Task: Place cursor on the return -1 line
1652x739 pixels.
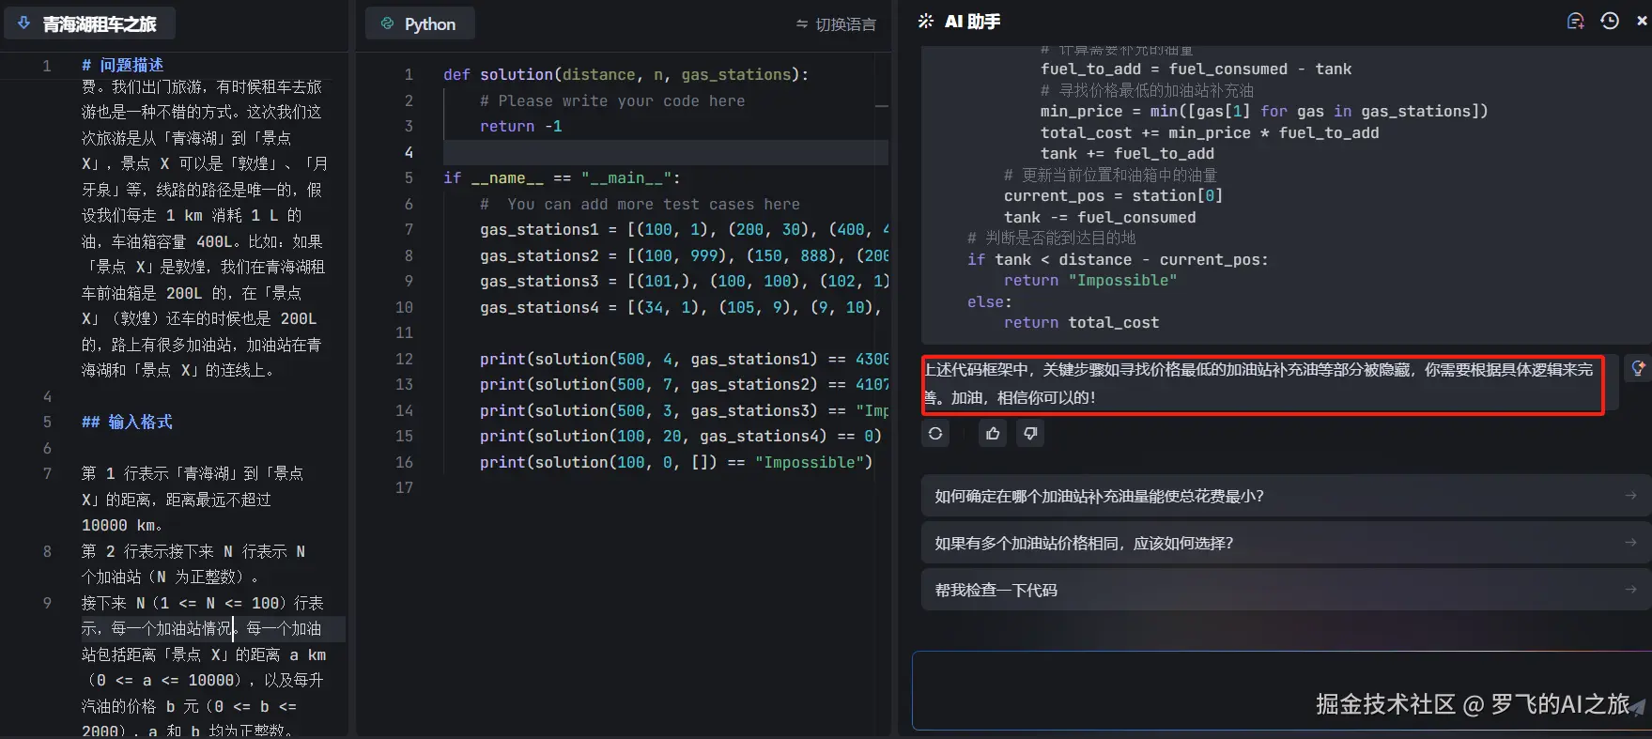Action: (521, 127)
